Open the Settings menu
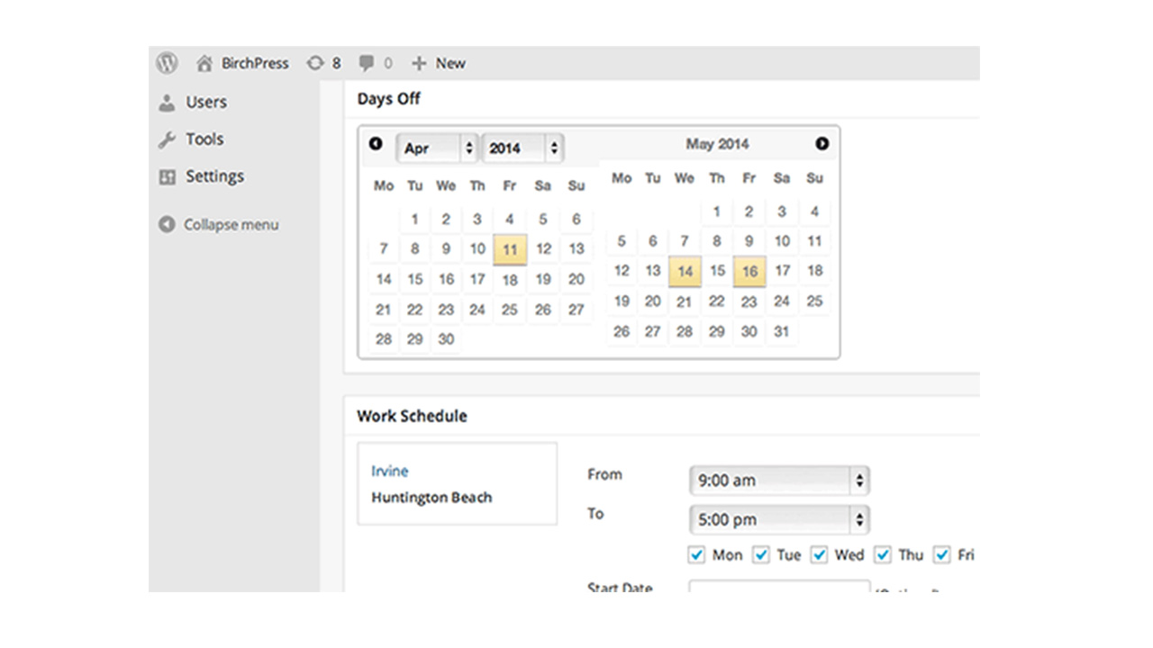 pyautogui.click(x=214, y=176)
